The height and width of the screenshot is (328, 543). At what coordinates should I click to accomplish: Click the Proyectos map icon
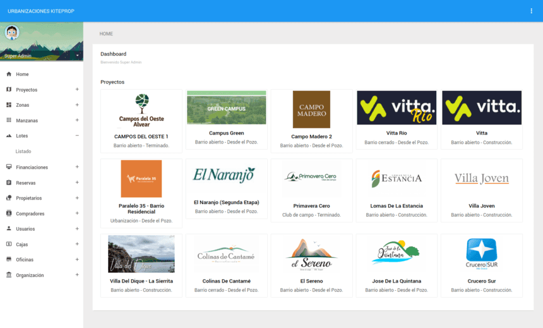pyautogui.click(x=9, y=90)
